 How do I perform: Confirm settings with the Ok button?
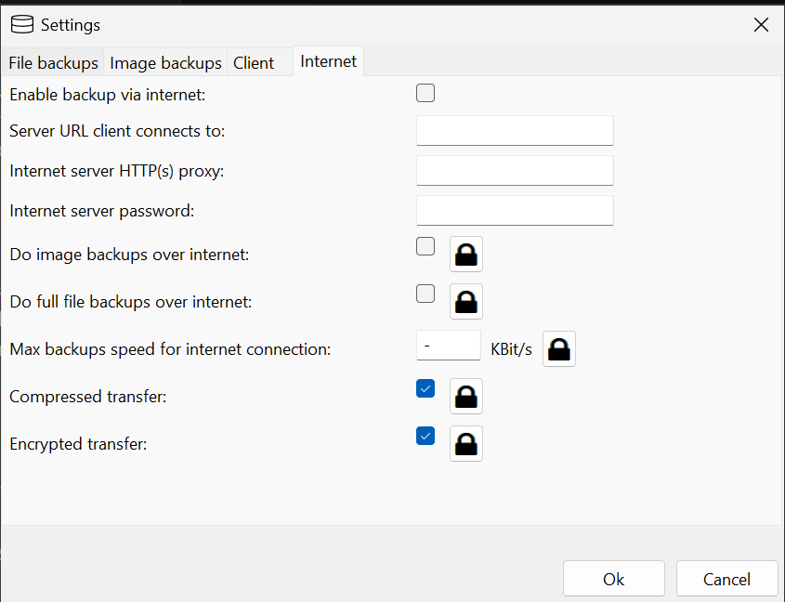(x=614, y=579)
